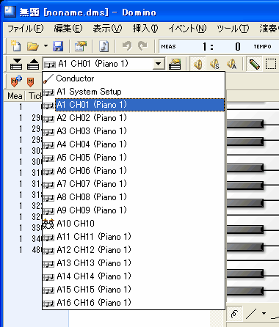Screen dimensions: 279x327
Task: Add a marker with M plus icon
Action: [x=16, y=81]
